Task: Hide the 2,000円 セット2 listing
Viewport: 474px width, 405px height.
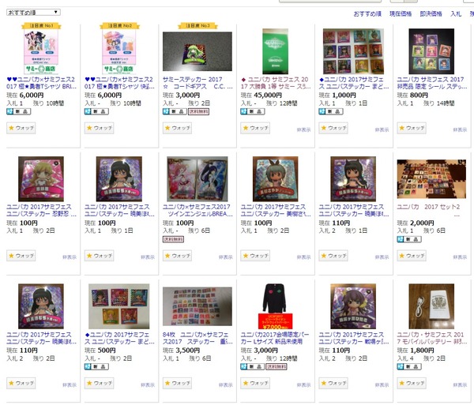Action: point(460,257)
